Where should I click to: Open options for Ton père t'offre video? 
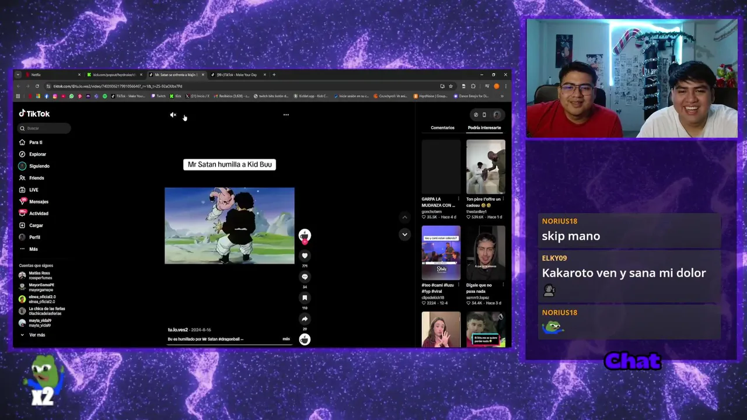(x=503, y=199)
